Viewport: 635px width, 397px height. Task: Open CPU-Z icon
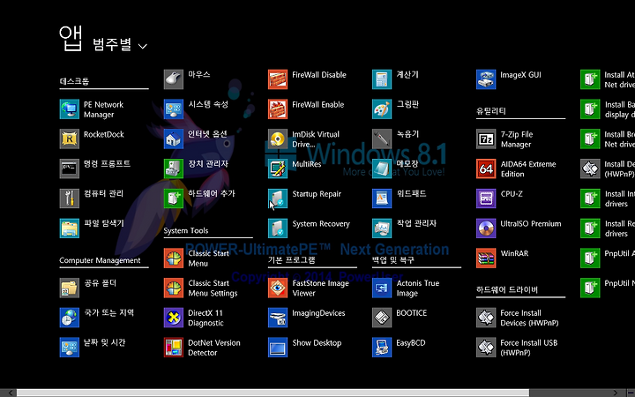pos(486,198)
